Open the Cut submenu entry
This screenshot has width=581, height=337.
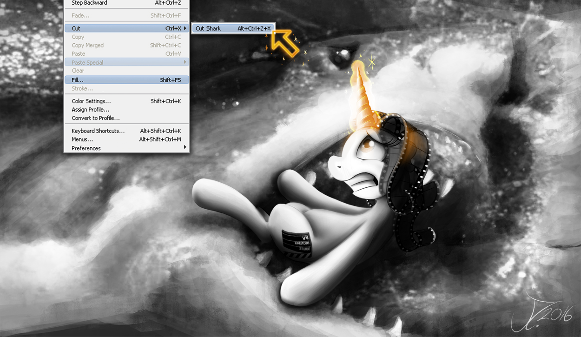point(126,28)
